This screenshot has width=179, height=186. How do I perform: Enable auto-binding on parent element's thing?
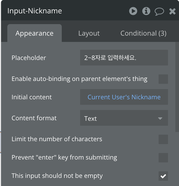pyautogui.click(x=163, y=79)
